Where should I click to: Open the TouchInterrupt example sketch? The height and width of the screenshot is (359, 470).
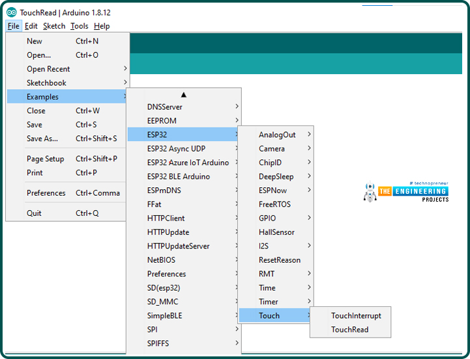click(x=356, y=315)
